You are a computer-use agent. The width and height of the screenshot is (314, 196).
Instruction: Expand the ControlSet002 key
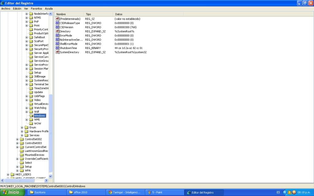17,139
